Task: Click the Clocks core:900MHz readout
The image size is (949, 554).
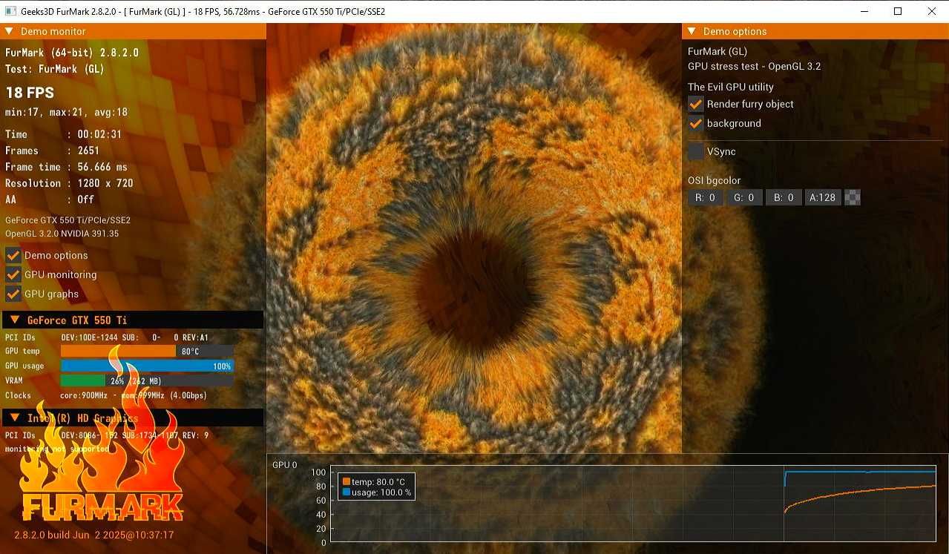Action: (134, 395)
